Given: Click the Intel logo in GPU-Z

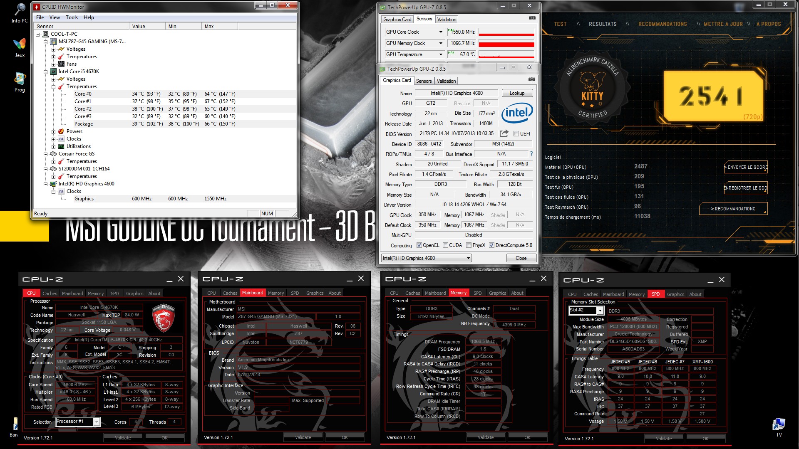Looking at the screenshot, I should (517, 113).
